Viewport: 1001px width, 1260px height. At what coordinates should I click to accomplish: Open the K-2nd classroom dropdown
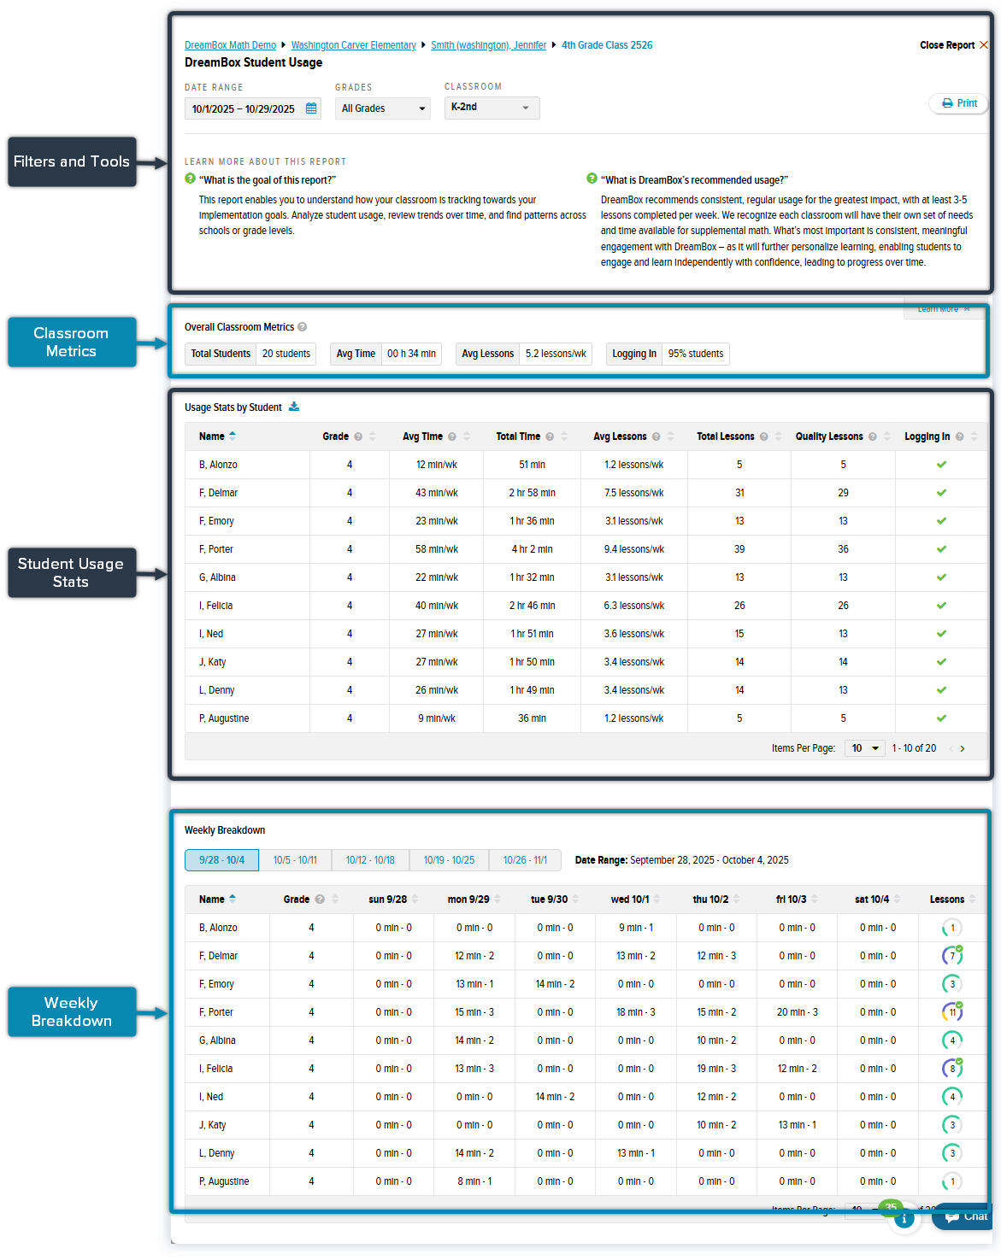[x=492, y=108]
